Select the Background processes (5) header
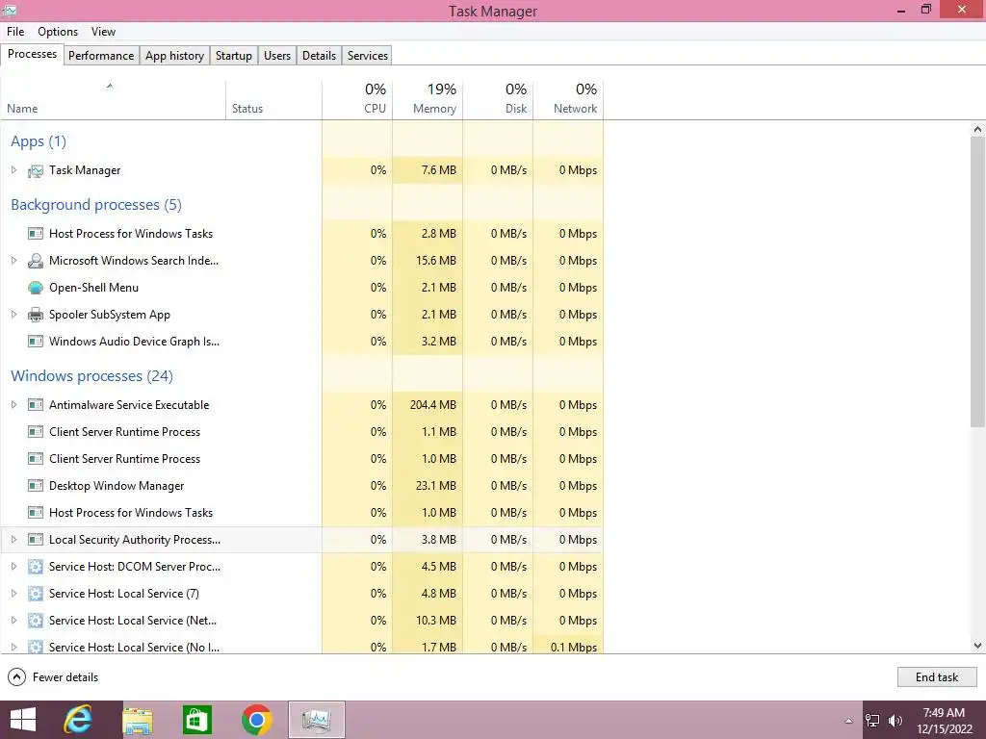Viewport: 986px width, 739px height. 96,205
